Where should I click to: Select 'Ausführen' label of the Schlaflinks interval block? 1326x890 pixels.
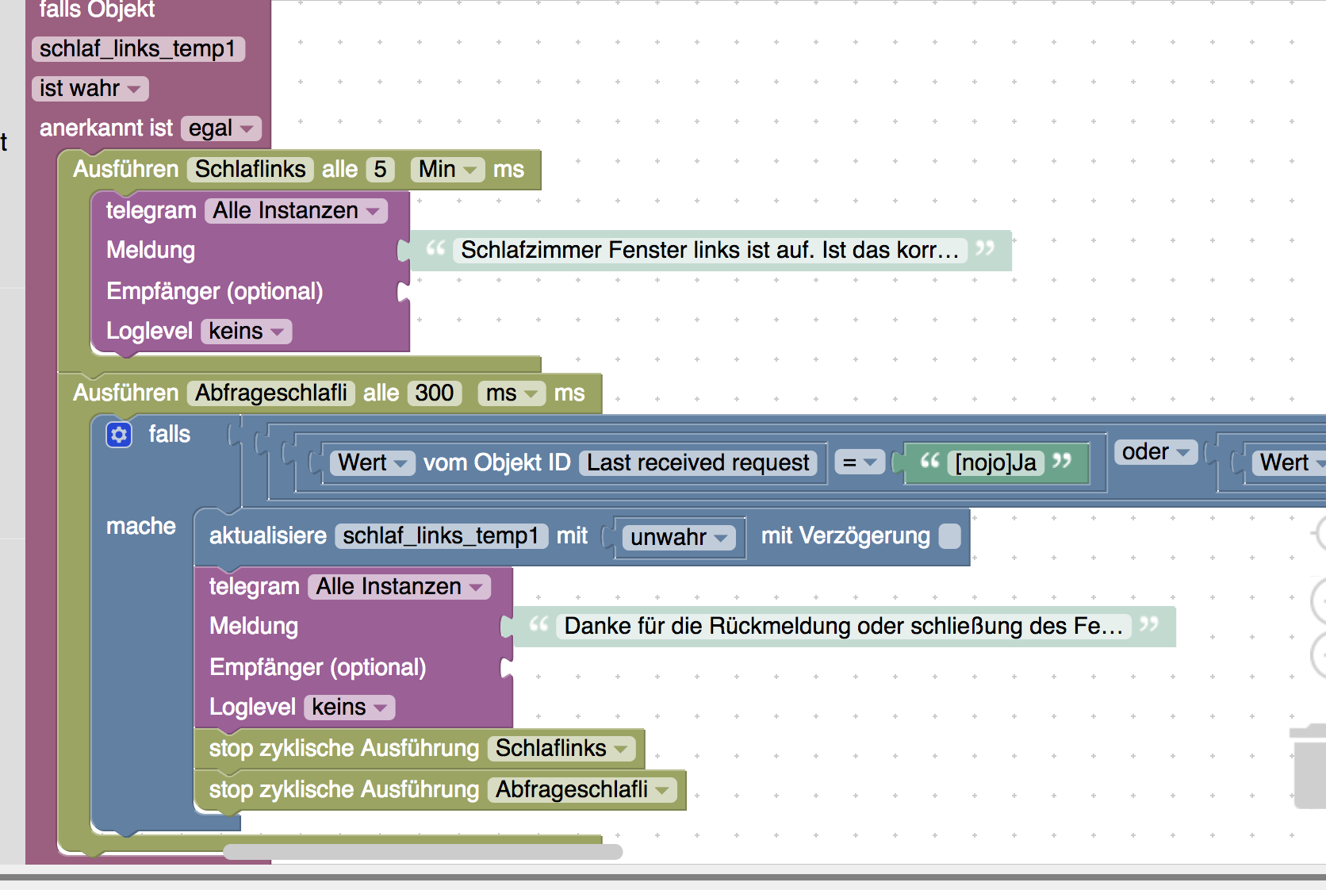point(125,170)
